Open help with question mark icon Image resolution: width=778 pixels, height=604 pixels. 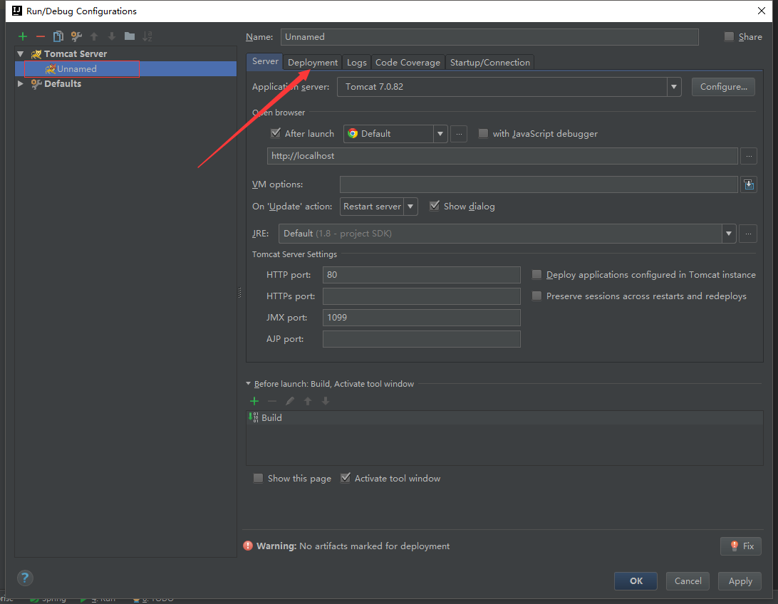(x=25, y=578)
